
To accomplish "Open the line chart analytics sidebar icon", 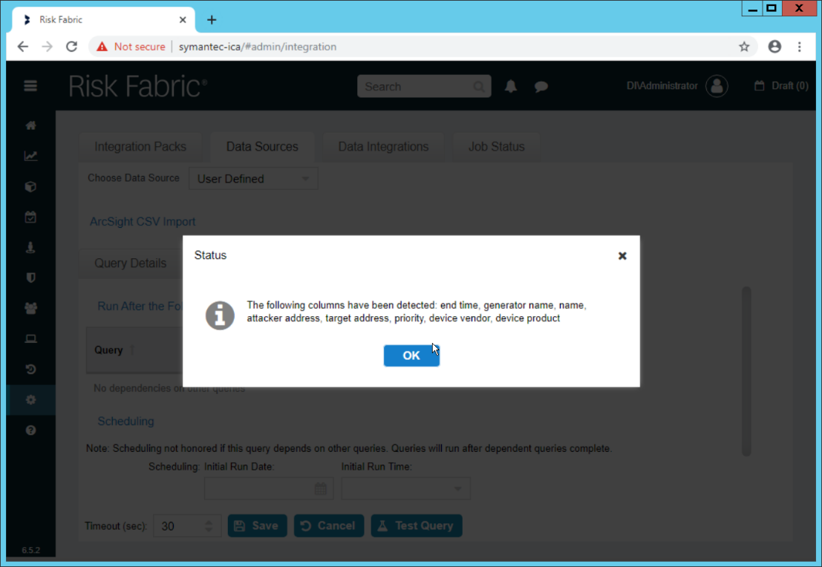I will (30, 156).
